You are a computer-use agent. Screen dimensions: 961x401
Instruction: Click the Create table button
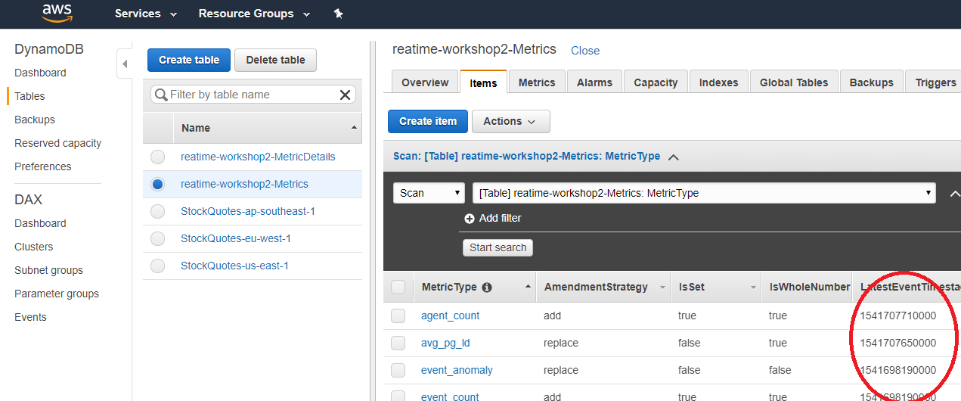tap(189, 60)
